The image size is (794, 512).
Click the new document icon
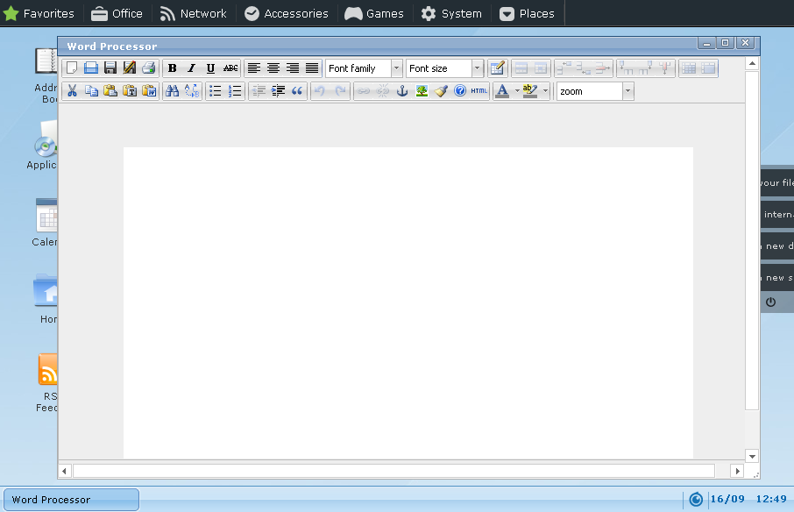point(72,68)
